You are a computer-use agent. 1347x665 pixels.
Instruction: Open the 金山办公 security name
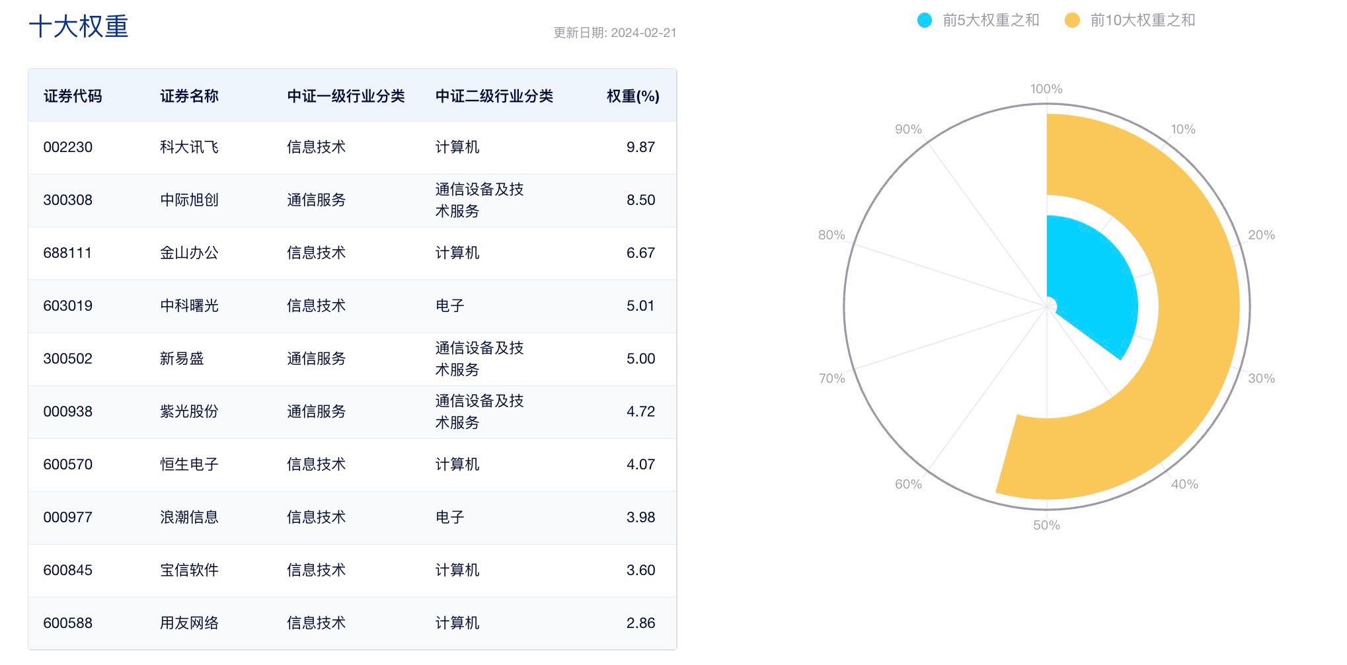pyautogui.click(x=189, y=253)
